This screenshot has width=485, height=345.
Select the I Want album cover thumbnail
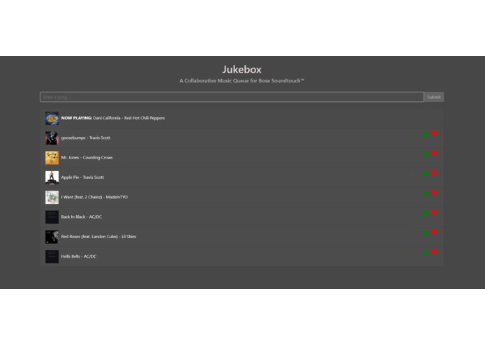[x=52, y=198]
